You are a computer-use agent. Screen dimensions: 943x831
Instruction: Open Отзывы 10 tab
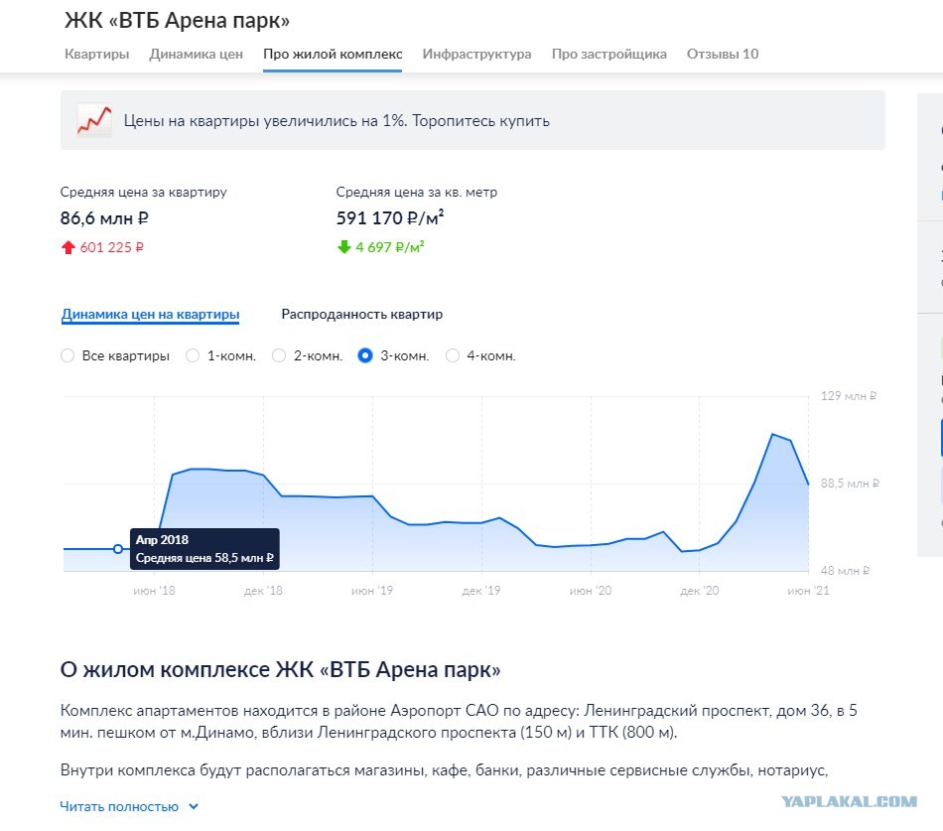point(723,55)
